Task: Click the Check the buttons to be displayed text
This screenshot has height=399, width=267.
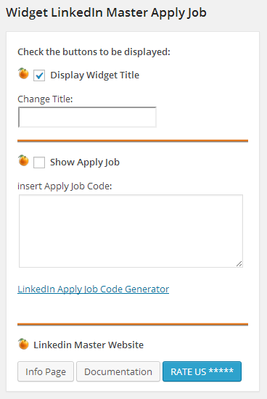Action: point(94,52)
